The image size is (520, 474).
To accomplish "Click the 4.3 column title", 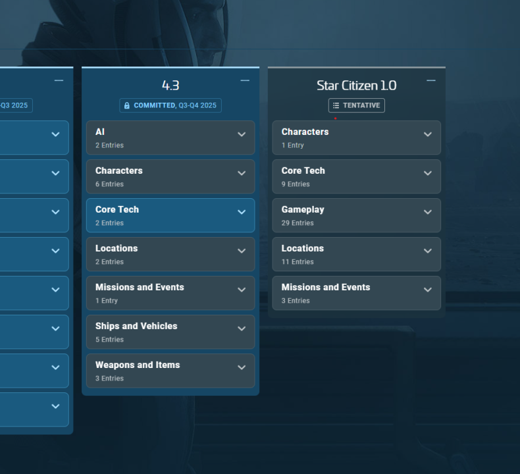I will coord(170,86).
